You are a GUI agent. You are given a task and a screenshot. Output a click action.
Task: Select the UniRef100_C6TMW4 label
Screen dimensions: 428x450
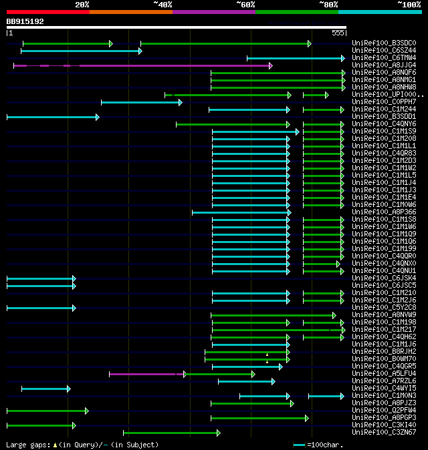[384, 57]
